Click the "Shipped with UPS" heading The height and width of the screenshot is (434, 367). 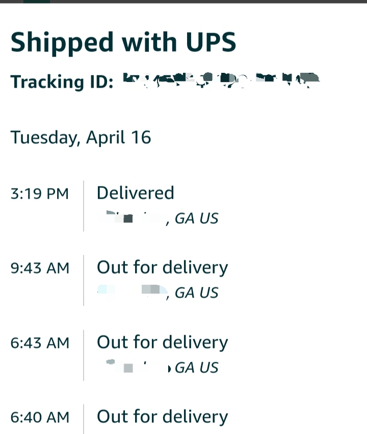[x=123, y=42]
